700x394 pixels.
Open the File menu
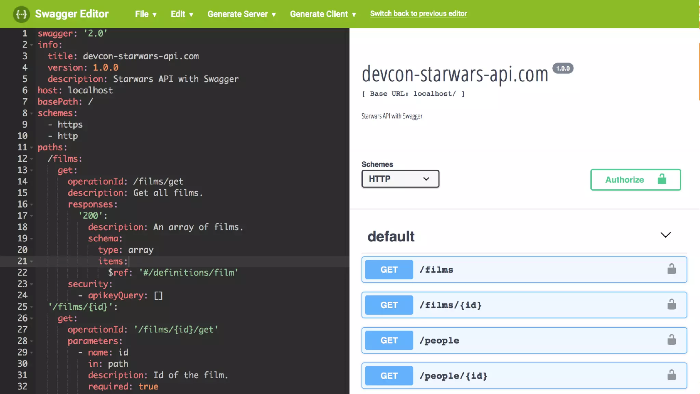tap(145, 14)
